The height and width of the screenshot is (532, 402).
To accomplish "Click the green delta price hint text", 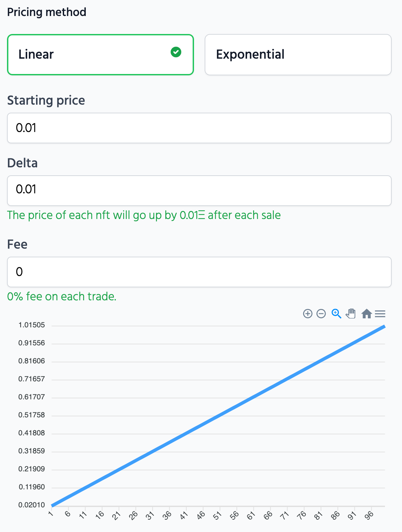I will [x=144, y=215].
